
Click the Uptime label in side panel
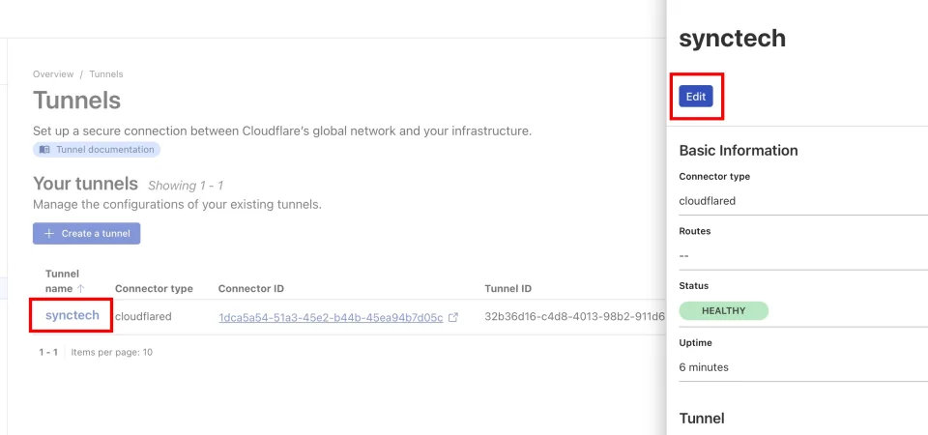[695, 342]
